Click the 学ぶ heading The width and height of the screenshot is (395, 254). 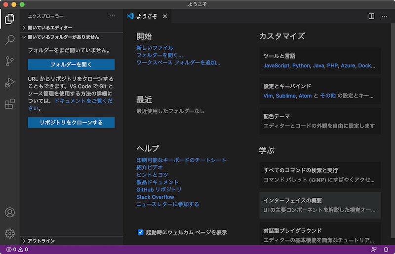pyautogui.click(x=267, y=151)
